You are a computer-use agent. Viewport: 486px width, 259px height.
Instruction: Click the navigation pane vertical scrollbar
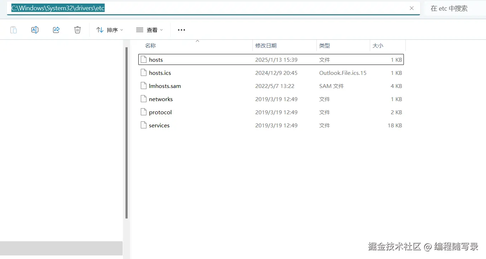click(x=126, y=133)
